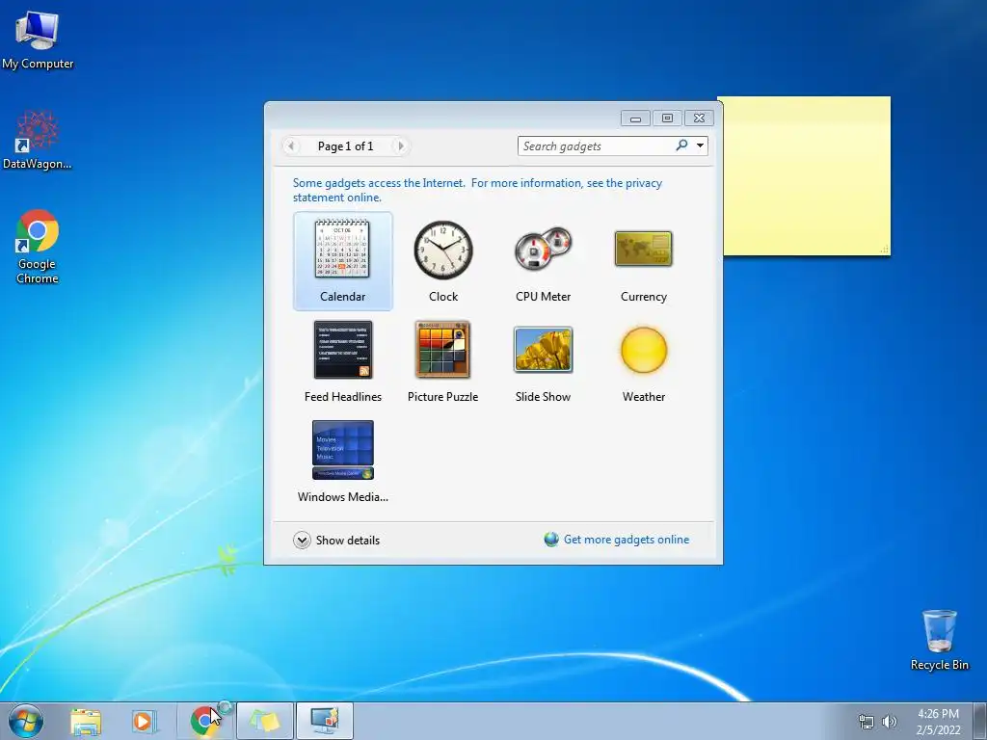The height and width of the screenshot is (740, 987).
Task: Choose the Picture Puzzle gadget
Action: (x=442, y=349)
